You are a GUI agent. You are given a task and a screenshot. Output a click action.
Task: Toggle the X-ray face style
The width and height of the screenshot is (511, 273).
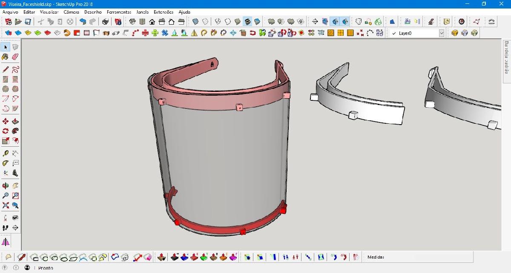195,22
